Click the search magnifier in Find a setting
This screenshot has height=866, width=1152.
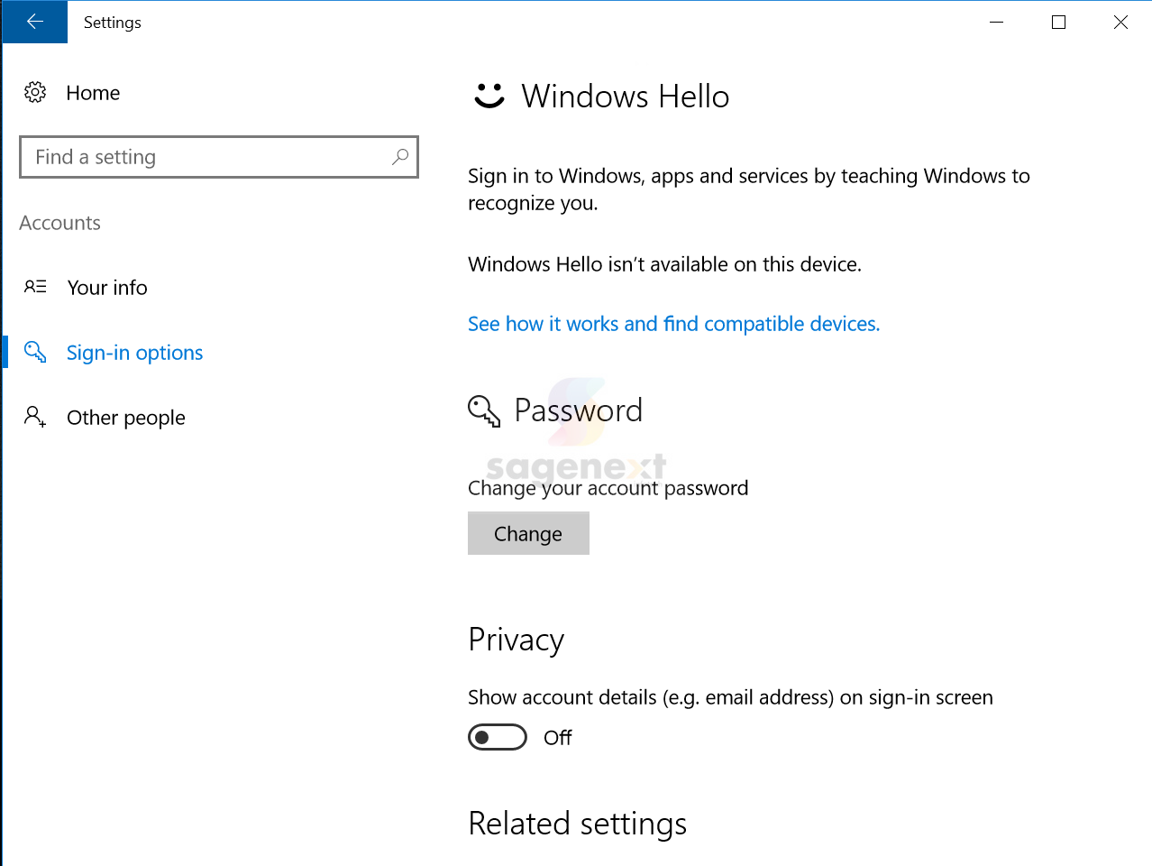pos(399,156)
